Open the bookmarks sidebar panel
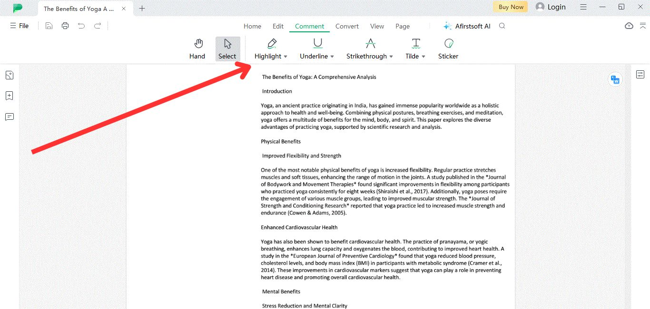The width and height of the screenshot is (650, 309). pyautogui.click(x=9, y=96)
